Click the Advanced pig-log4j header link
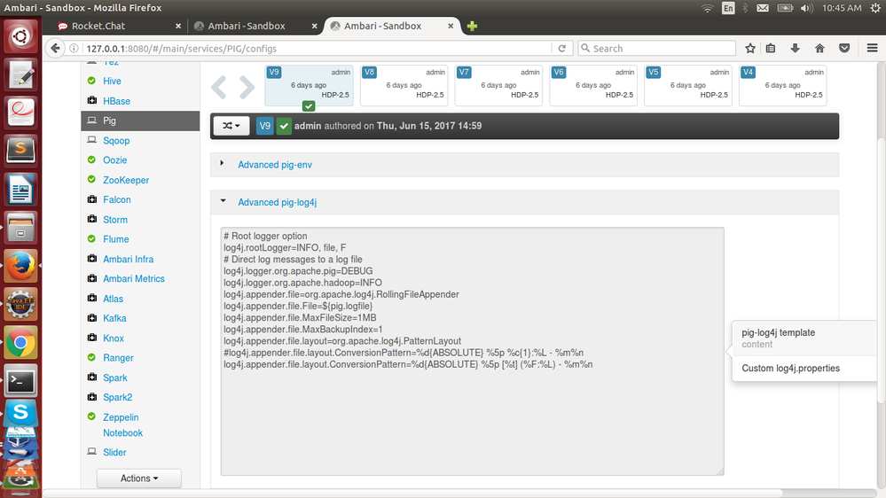 point(277,202)
